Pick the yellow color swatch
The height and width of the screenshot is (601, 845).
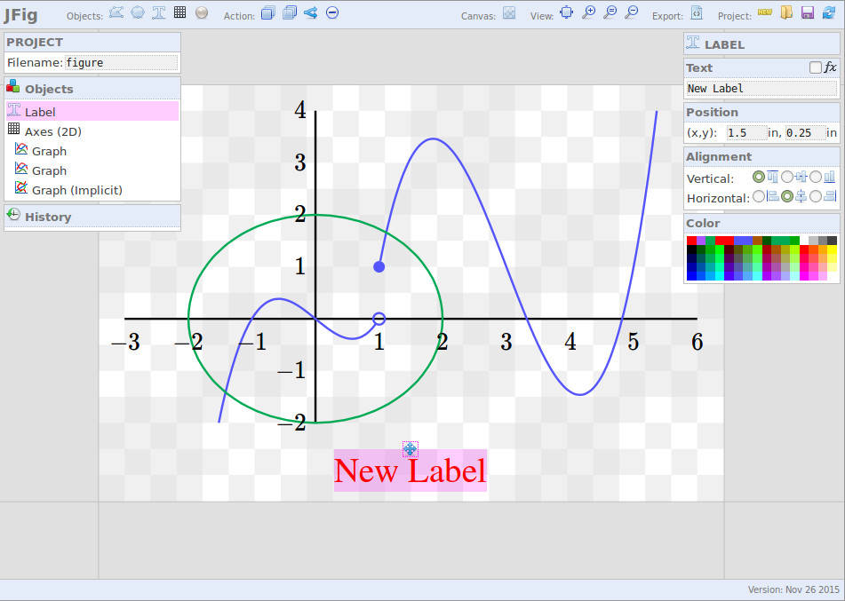click(x=832, y=251)
